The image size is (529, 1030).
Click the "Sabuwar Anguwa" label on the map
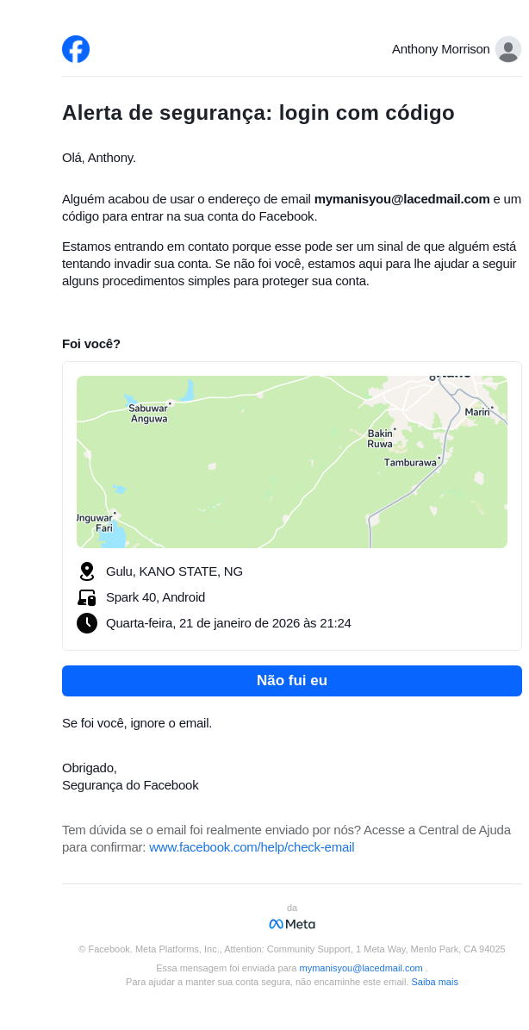tap(148, 414)
